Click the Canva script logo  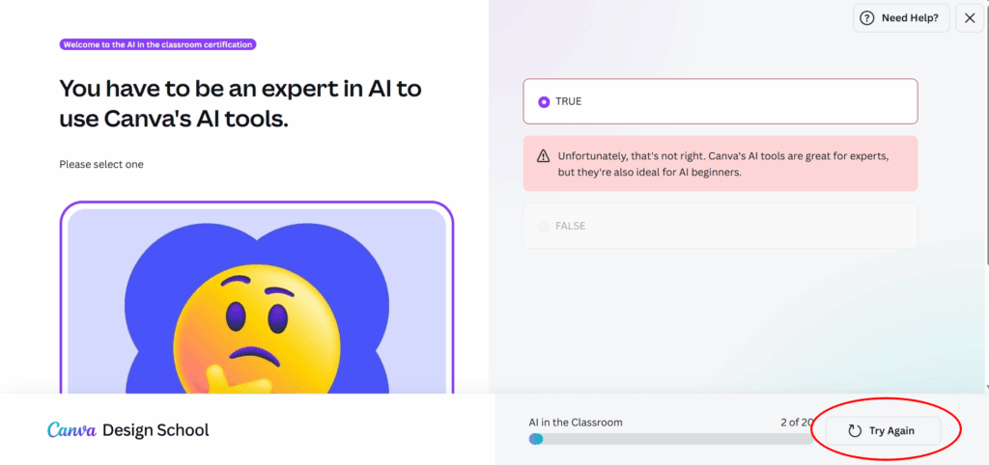click(71, 430)
